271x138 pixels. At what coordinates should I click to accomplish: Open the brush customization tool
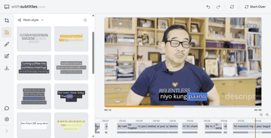click(x=7, y=44)
